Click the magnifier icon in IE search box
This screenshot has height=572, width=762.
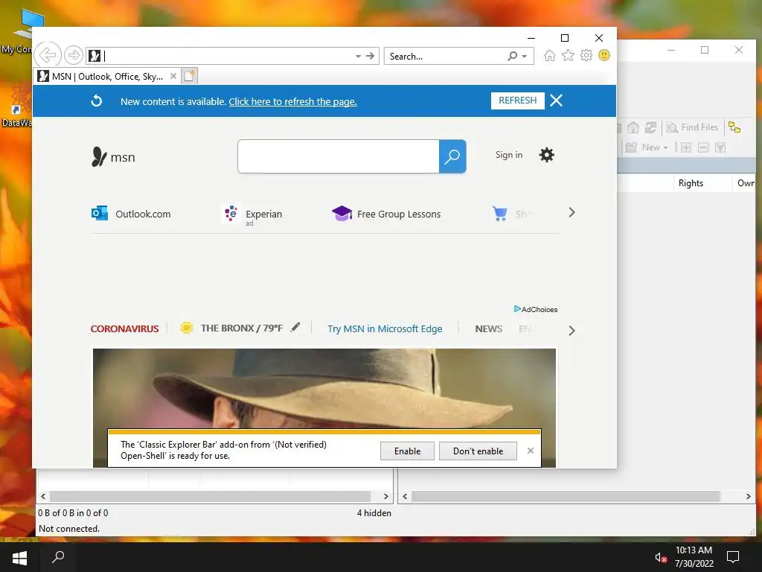point(512,56)
